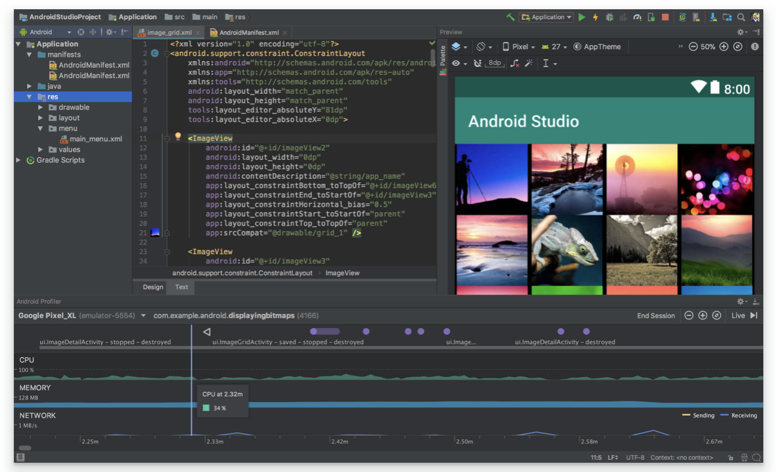Switch to the image_grid.xml editor tab
Screen dimensions: 776x472
(169, 32)
